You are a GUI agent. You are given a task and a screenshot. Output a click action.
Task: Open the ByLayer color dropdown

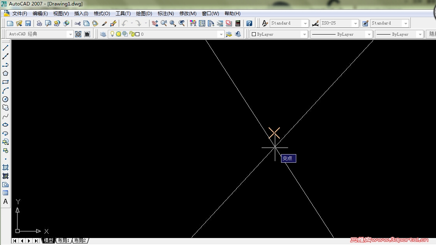click(304, 34)
